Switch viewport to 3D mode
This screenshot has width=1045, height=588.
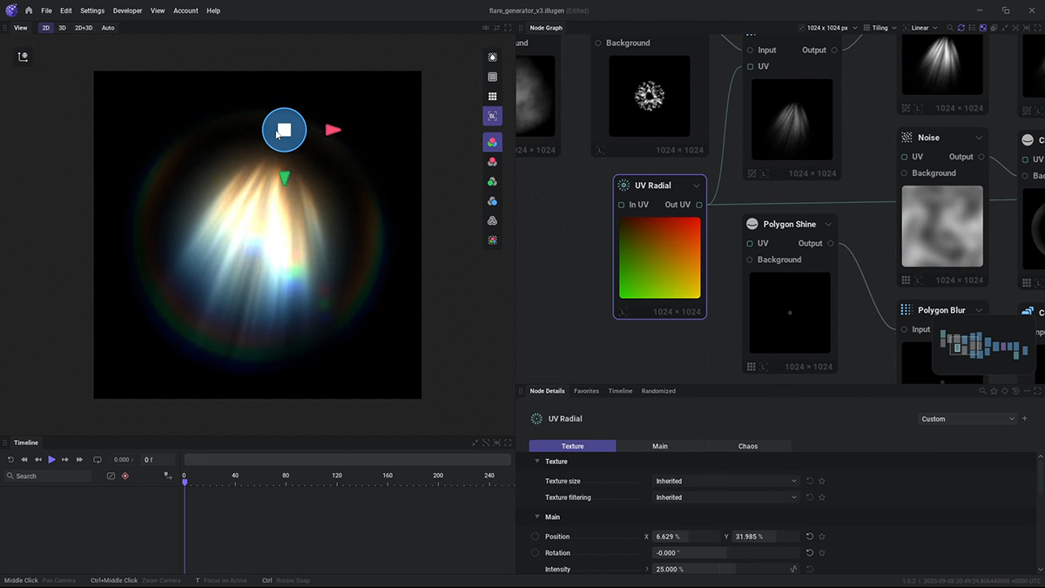pyautogui.click(x=62, y=28)
